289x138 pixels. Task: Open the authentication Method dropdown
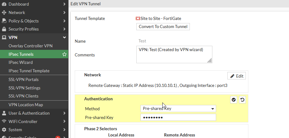tap(178, 109)
